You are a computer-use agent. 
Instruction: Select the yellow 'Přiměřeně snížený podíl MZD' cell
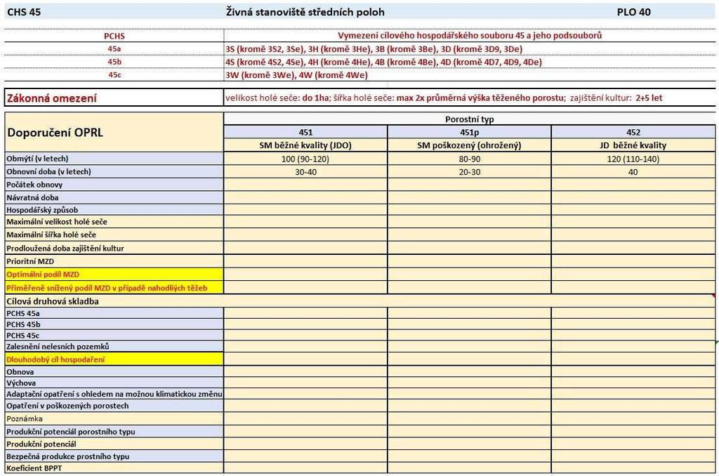pos(114,288)
